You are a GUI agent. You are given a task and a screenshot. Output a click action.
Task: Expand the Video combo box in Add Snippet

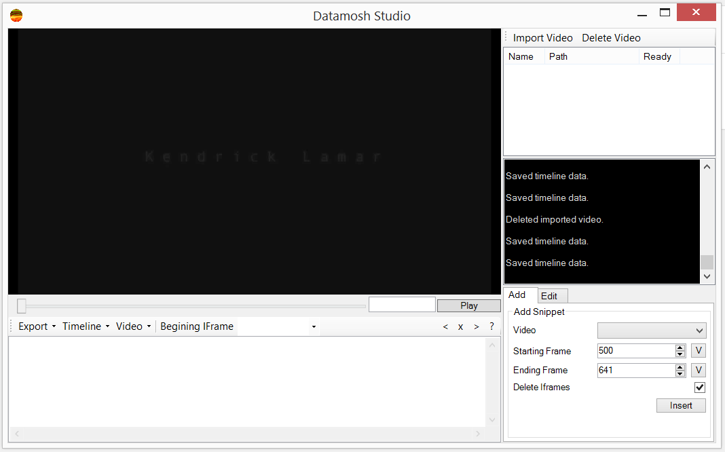[652, 331]
